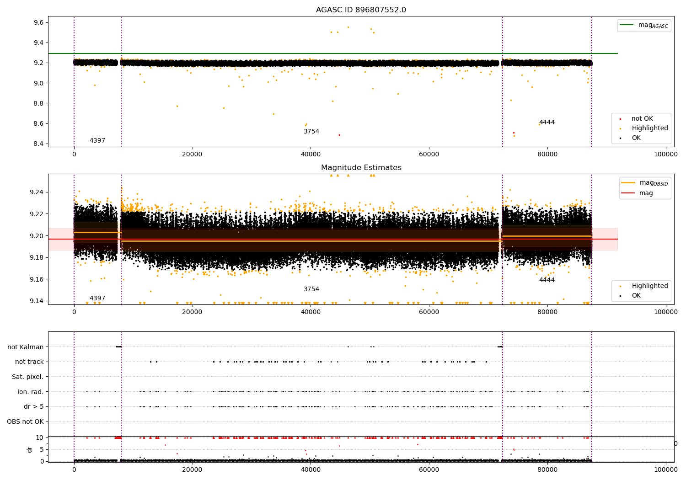Click the plain 'mag' legend label
Viewport: 686px width, 480px height.
(646, 193)
